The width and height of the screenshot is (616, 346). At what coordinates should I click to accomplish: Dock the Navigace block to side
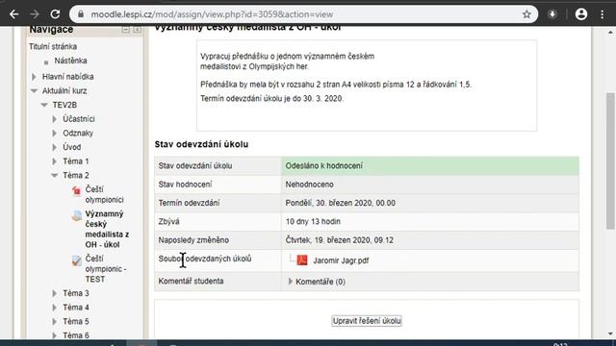pyautogui.click(x=137, y=30)
